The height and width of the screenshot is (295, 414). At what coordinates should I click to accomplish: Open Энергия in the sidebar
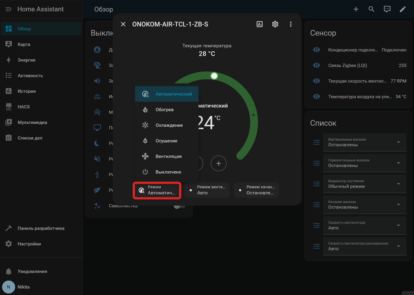point(41,60)
